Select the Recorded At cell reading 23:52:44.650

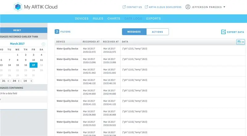click(91, 92)
